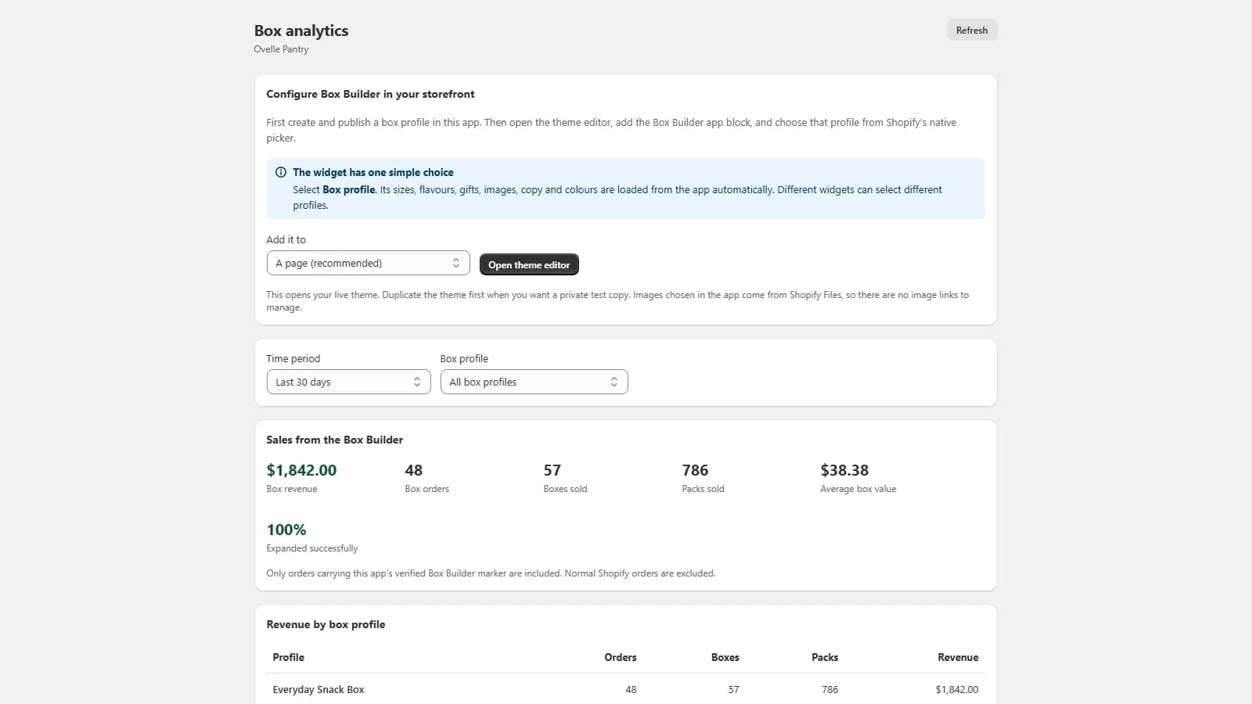1252x704 pixels.
Task: Click the 'Packs sold' caption
Action: pos(703,489)
